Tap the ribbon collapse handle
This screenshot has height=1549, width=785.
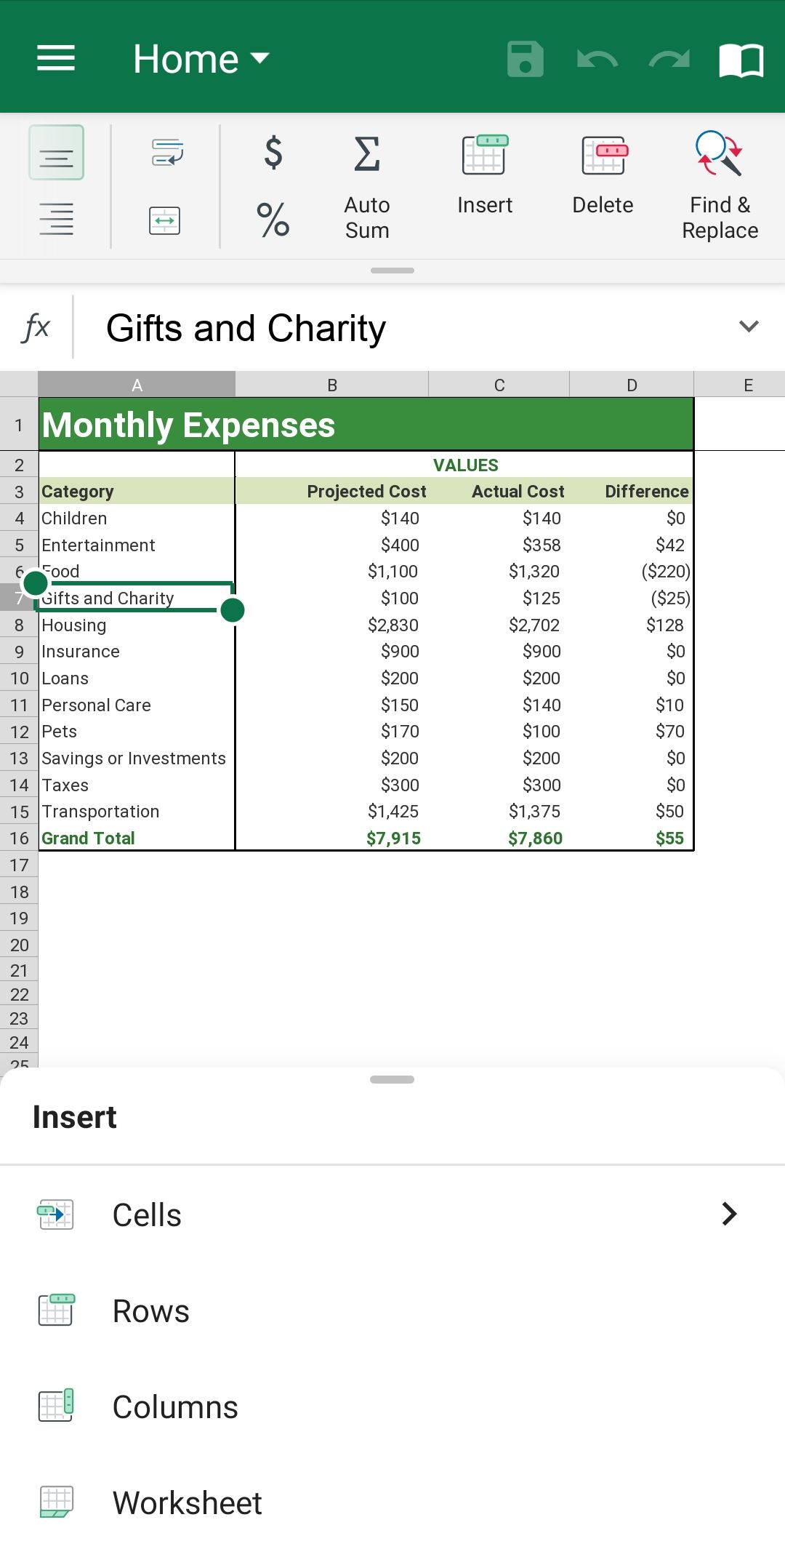392,271
